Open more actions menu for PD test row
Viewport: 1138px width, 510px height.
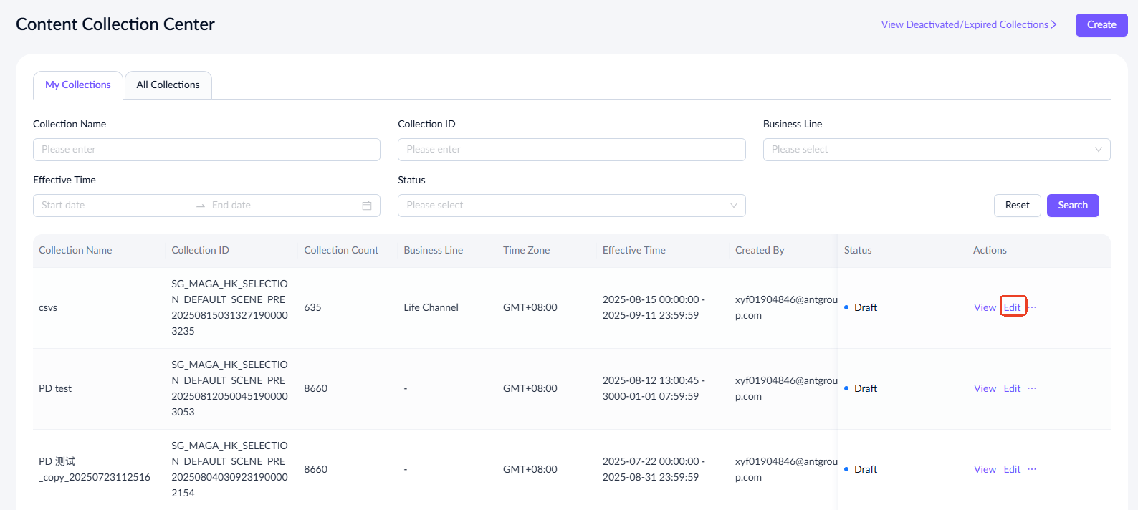(1032, 388)
